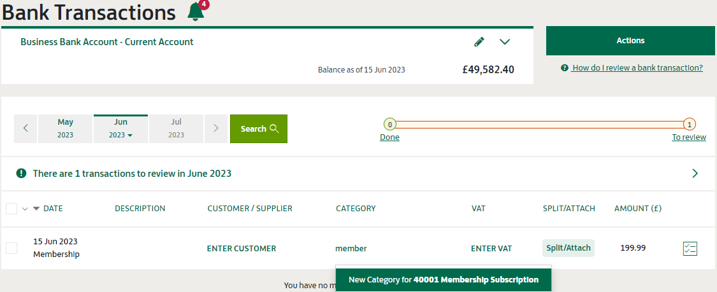Go to previous month arrow
Image resolution: width=717 pixels, height=292 pixels.
pyautogui.click(x=25, y=129)
